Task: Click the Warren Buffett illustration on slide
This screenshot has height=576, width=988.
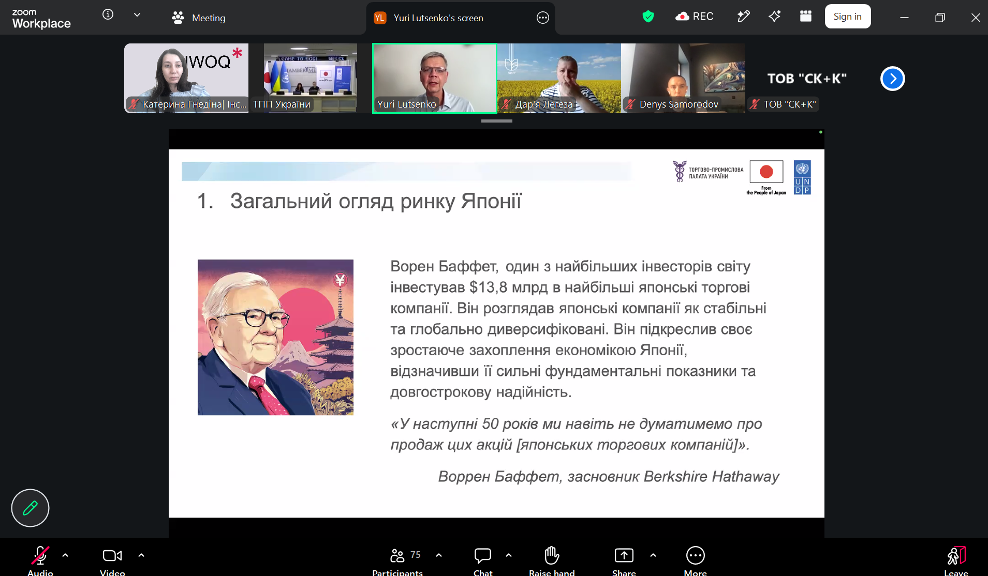Action: (x=275, y=337)
